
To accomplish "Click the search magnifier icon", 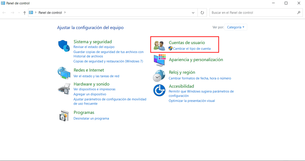I will click(x=299, y=13).
